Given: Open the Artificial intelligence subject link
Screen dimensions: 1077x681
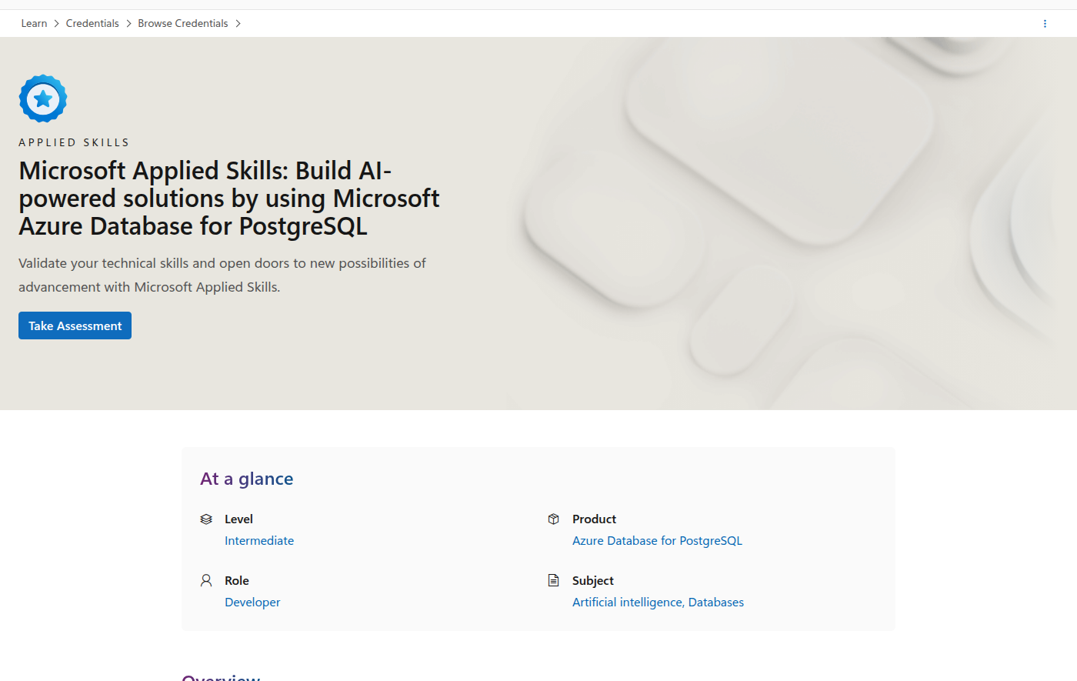Looking at the screenshot, I should click(627, 603).
